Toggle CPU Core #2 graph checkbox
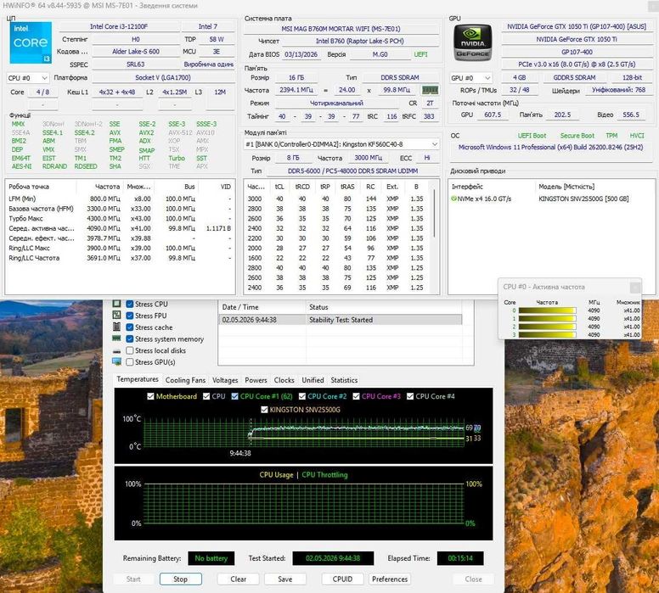The image size is (659, 593). pos(302,396)
